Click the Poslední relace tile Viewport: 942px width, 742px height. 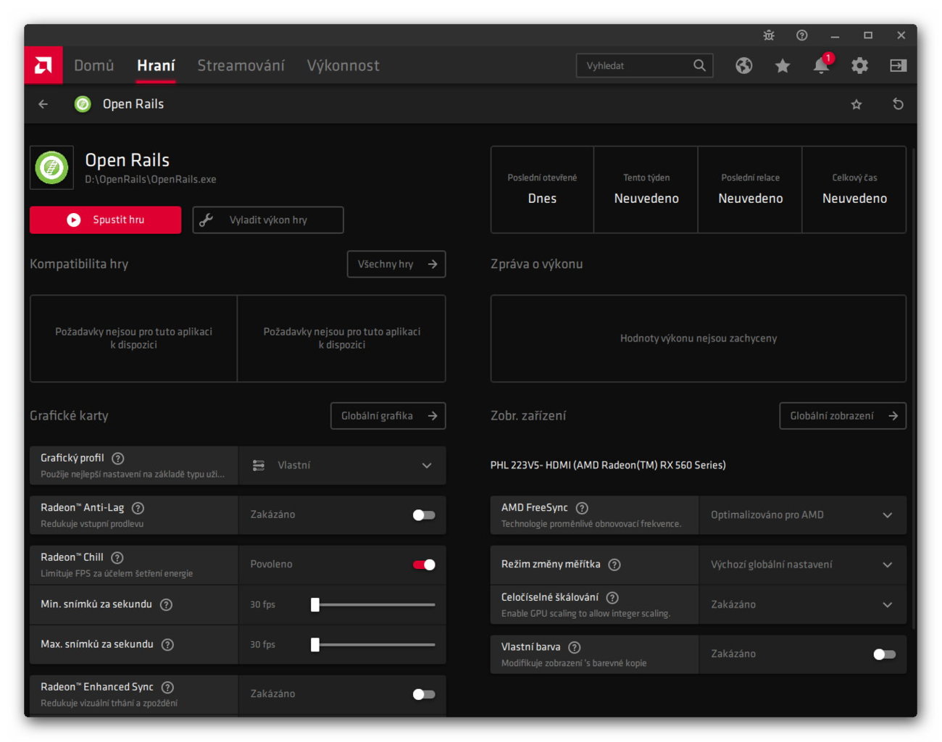click(750, 190)
